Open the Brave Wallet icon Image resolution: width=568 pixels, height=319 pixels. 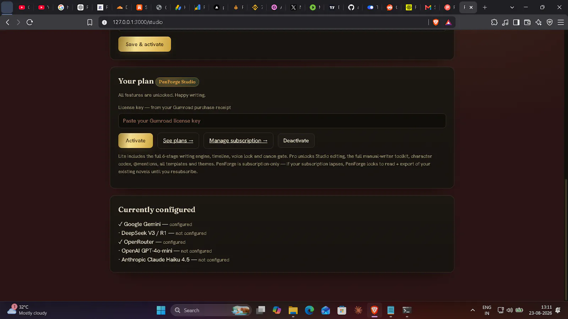click(527, 22)
